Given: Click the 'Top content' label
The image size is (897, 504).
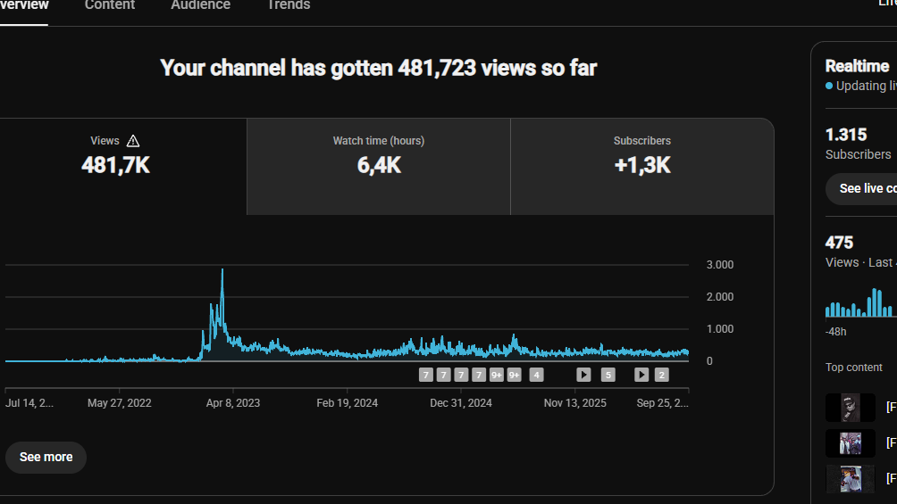Looking at the screenshot, I should (x=853, y=368).
